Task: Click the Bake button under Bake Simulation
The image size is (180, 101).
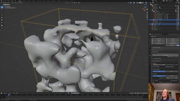Action: coord(165,55)
